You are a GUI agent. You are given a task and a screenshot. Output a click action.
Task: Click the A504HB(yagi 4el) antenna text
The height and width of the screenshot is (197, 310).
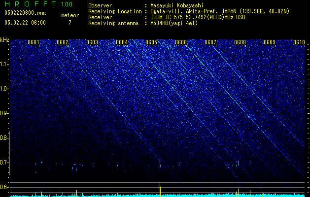pyautogui.click(x=174, y=23)
